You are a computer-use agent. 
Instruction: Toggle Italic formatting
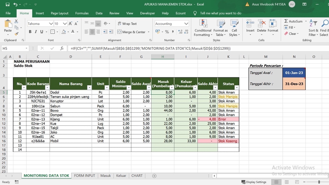(x=36, y=32)
